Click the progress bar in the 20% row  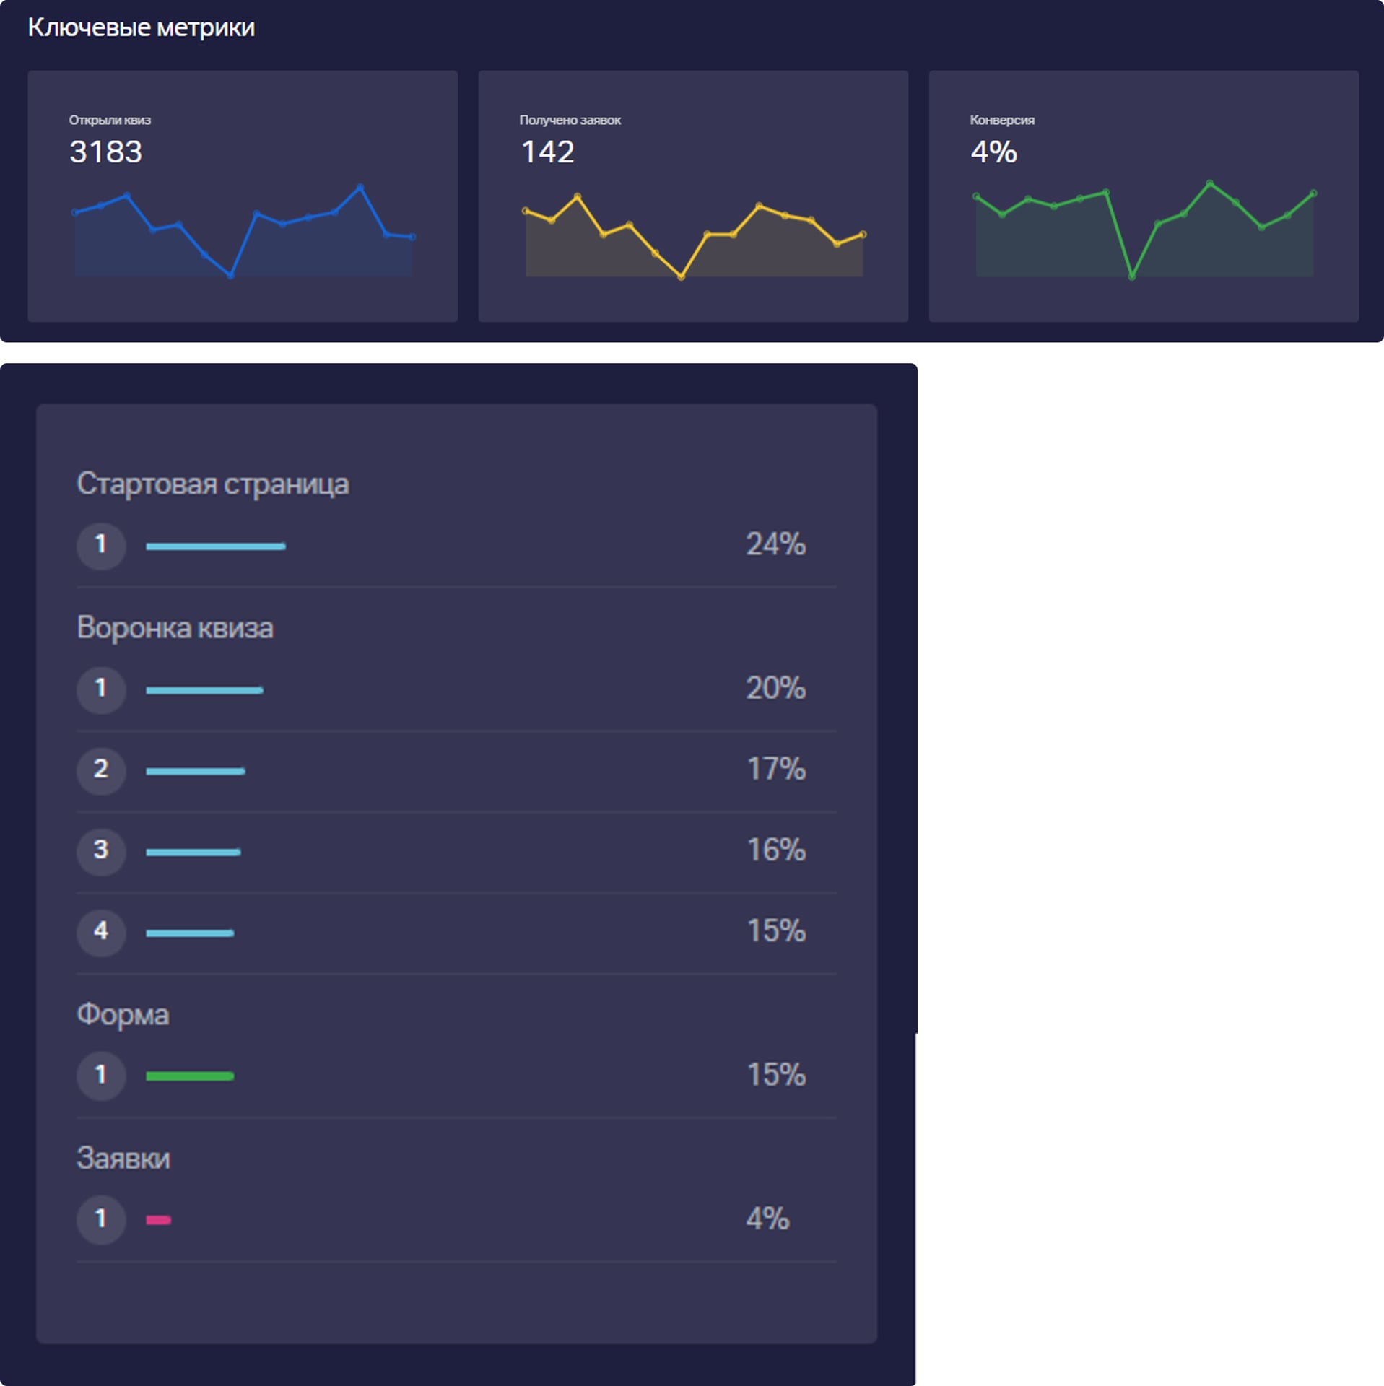click(x=204, y=691)
